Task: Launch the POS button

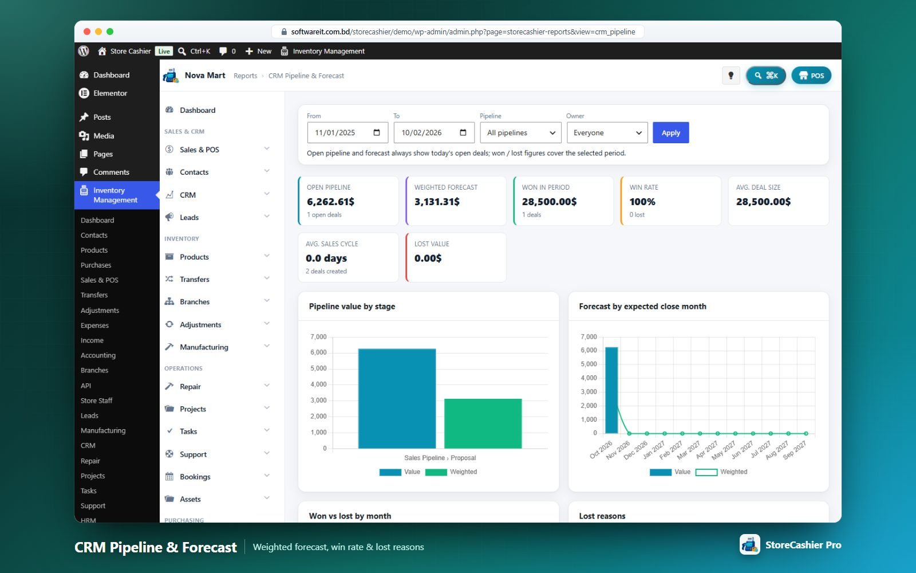Action: [x=811, y=76]
